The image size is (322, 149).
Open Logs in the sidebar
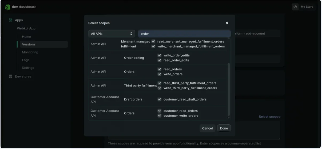pyautogui.click(x=26, y=60)
